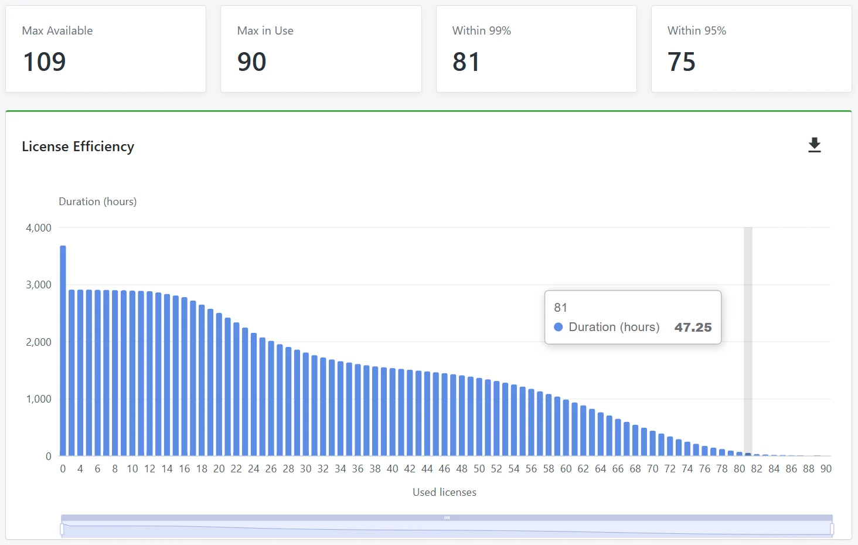Image resolution: width=858 pixels, height=545 pixels.
Task: Click the left handle of range slider
Action: pyautogui.click(x=62, y=529)
